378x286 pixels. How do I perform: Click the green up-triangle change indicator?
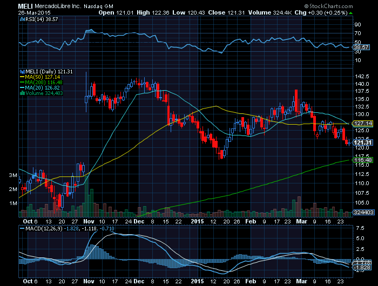tap(351, 13)
